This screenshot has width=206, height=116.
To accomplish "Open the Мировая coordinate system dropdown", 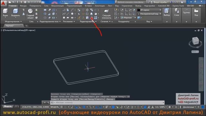I will [x=128, y=18].
